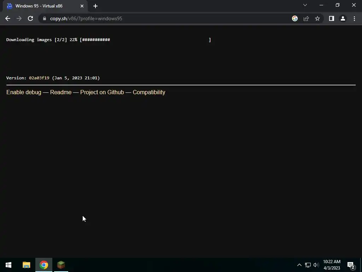Open Chrome's three-dot menu
The height and width of the screenshot is (272, 362).
[x=354, y=18]
